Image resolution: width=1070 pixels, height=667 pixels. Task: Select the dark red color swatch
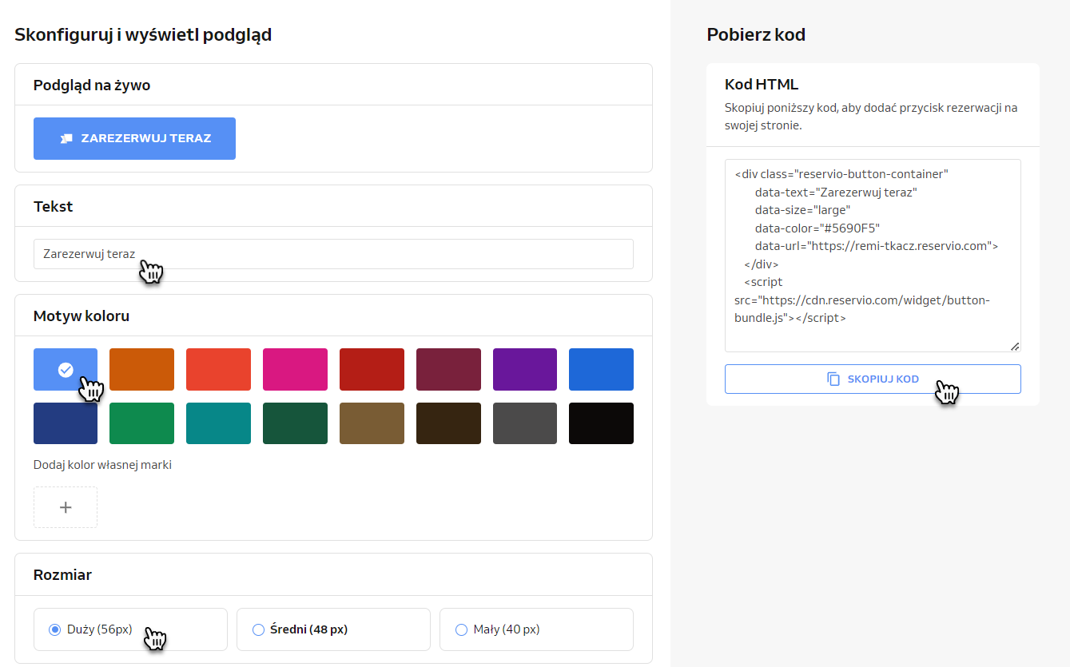pyautogui.click(x=372, y=369)
